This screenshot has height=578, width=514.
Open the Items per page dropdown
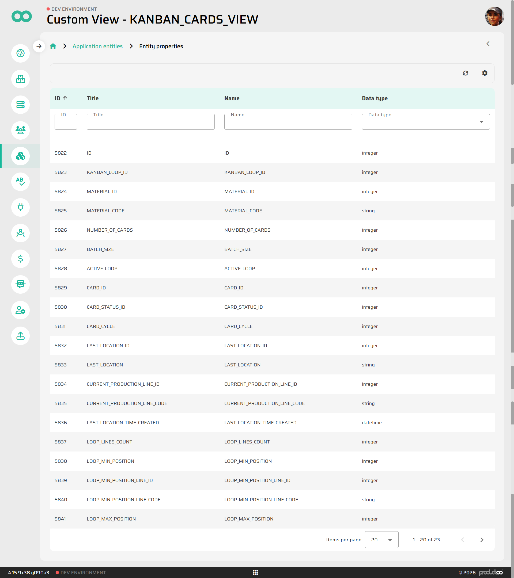[381, 539]
